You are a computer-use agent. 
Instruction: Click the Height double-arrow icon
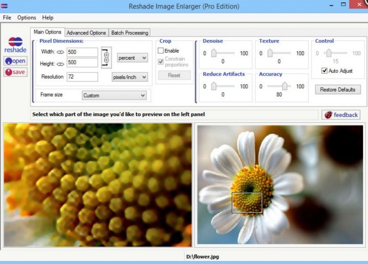[x=60, y=64]
